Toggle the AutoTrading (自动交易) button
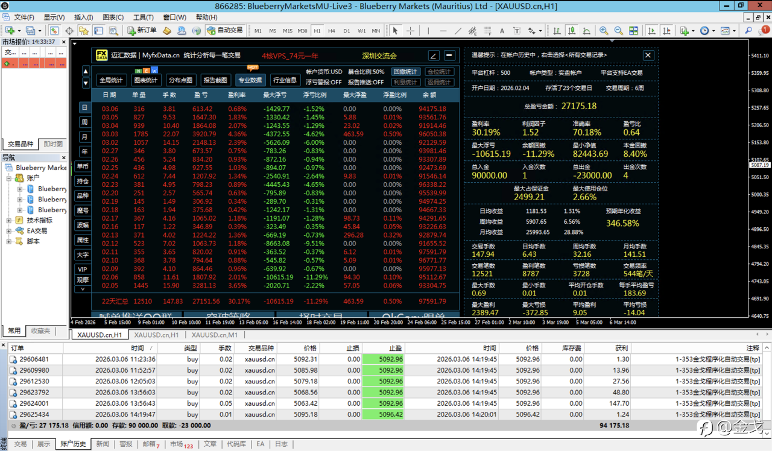This screenshot has height=451, width=772. 225,30
